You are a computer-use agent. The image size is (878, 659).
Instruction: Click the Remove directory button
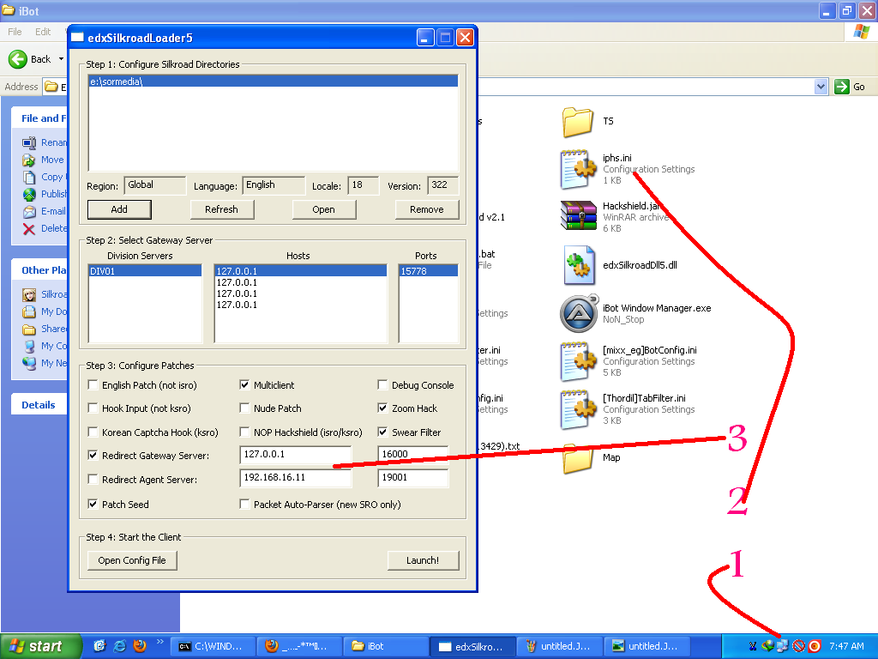[427, 209]
